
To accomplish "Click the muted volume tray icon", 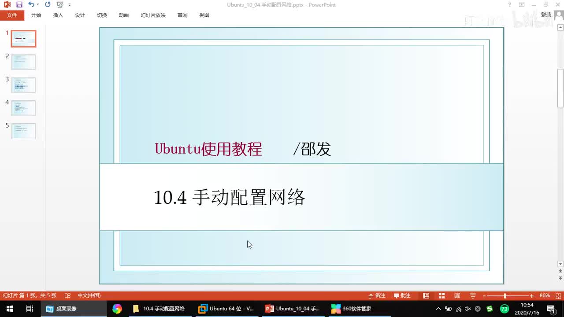I will (x=468, y=309).
